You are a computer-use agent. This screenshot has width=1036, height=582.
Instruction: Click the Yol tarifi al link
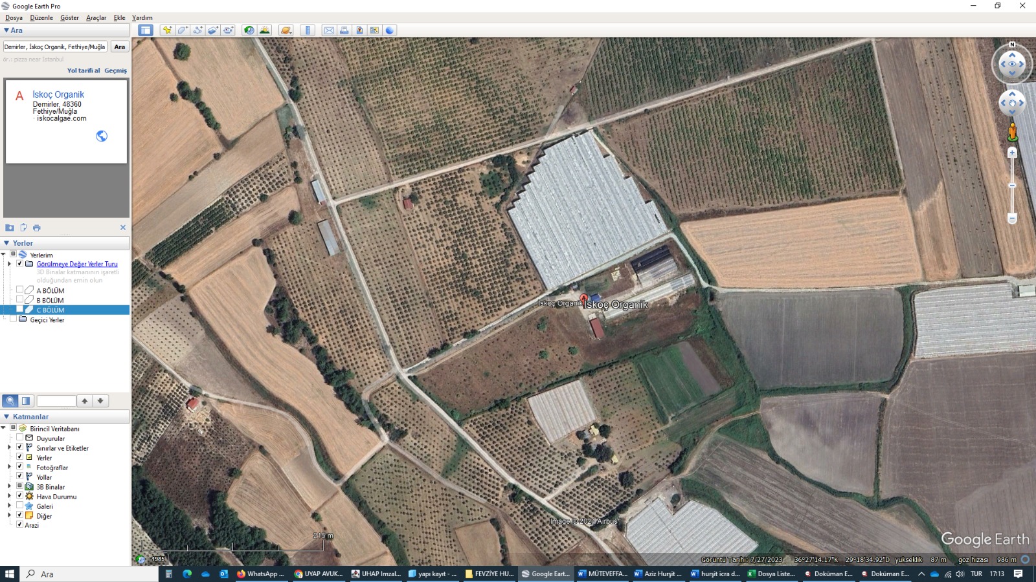(x=84, y=70)
